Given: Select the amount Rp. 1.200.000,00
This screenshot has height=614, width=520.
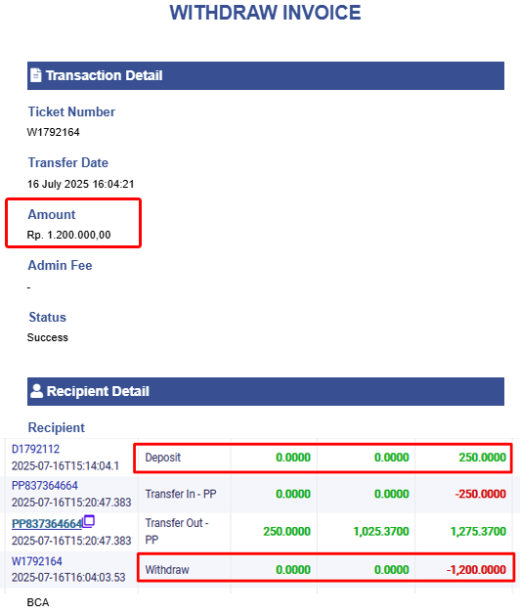Looking at the screenshot, I should pyautogui.click(x=69, y=235).
